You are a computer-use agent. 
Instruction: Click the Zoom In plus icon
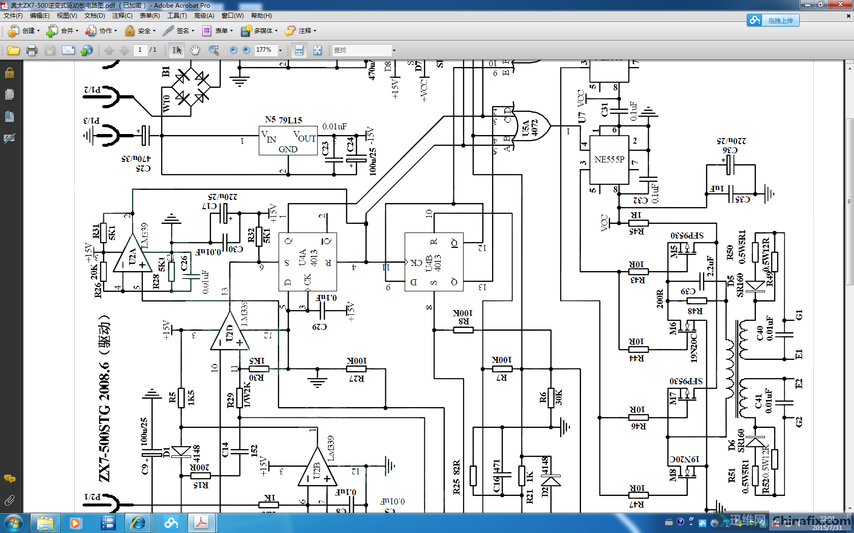(x=246, y=50)
